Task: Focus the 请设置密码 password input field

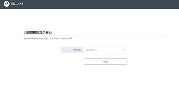Action: (106, 50)
